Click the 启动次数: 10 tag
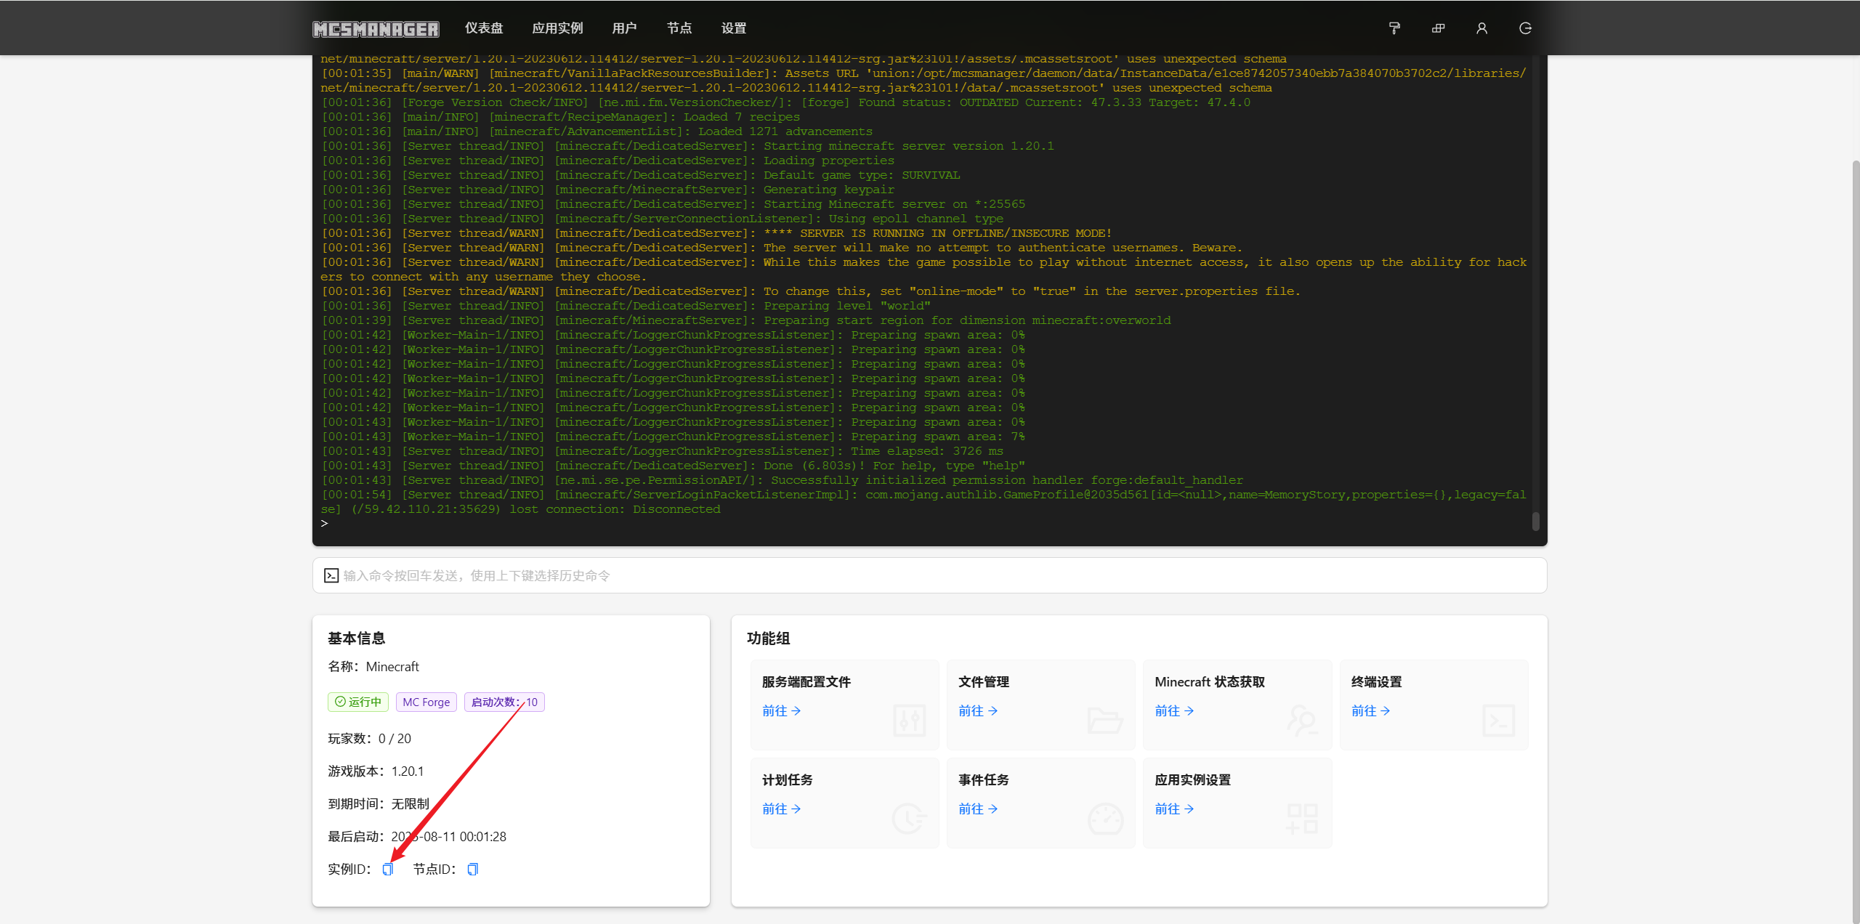The image size is (1860, 924). (504, 702)
